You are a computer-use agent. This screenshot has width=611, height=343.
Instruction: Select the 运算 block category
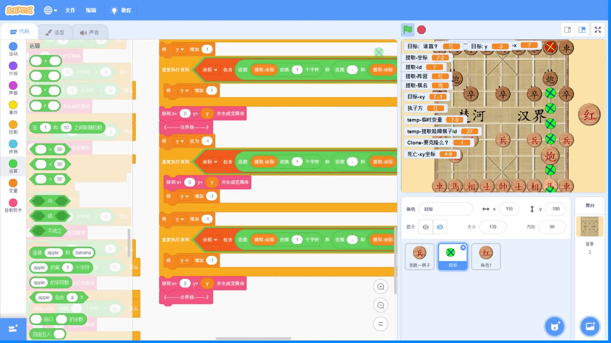pyautogui.click(x=13, y=166)
